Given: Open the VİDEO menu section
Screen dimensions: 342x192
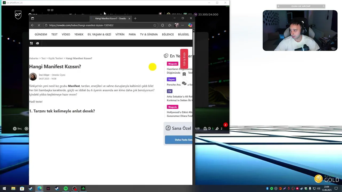Looking at the screenshot, I should [x=66, y=34].
